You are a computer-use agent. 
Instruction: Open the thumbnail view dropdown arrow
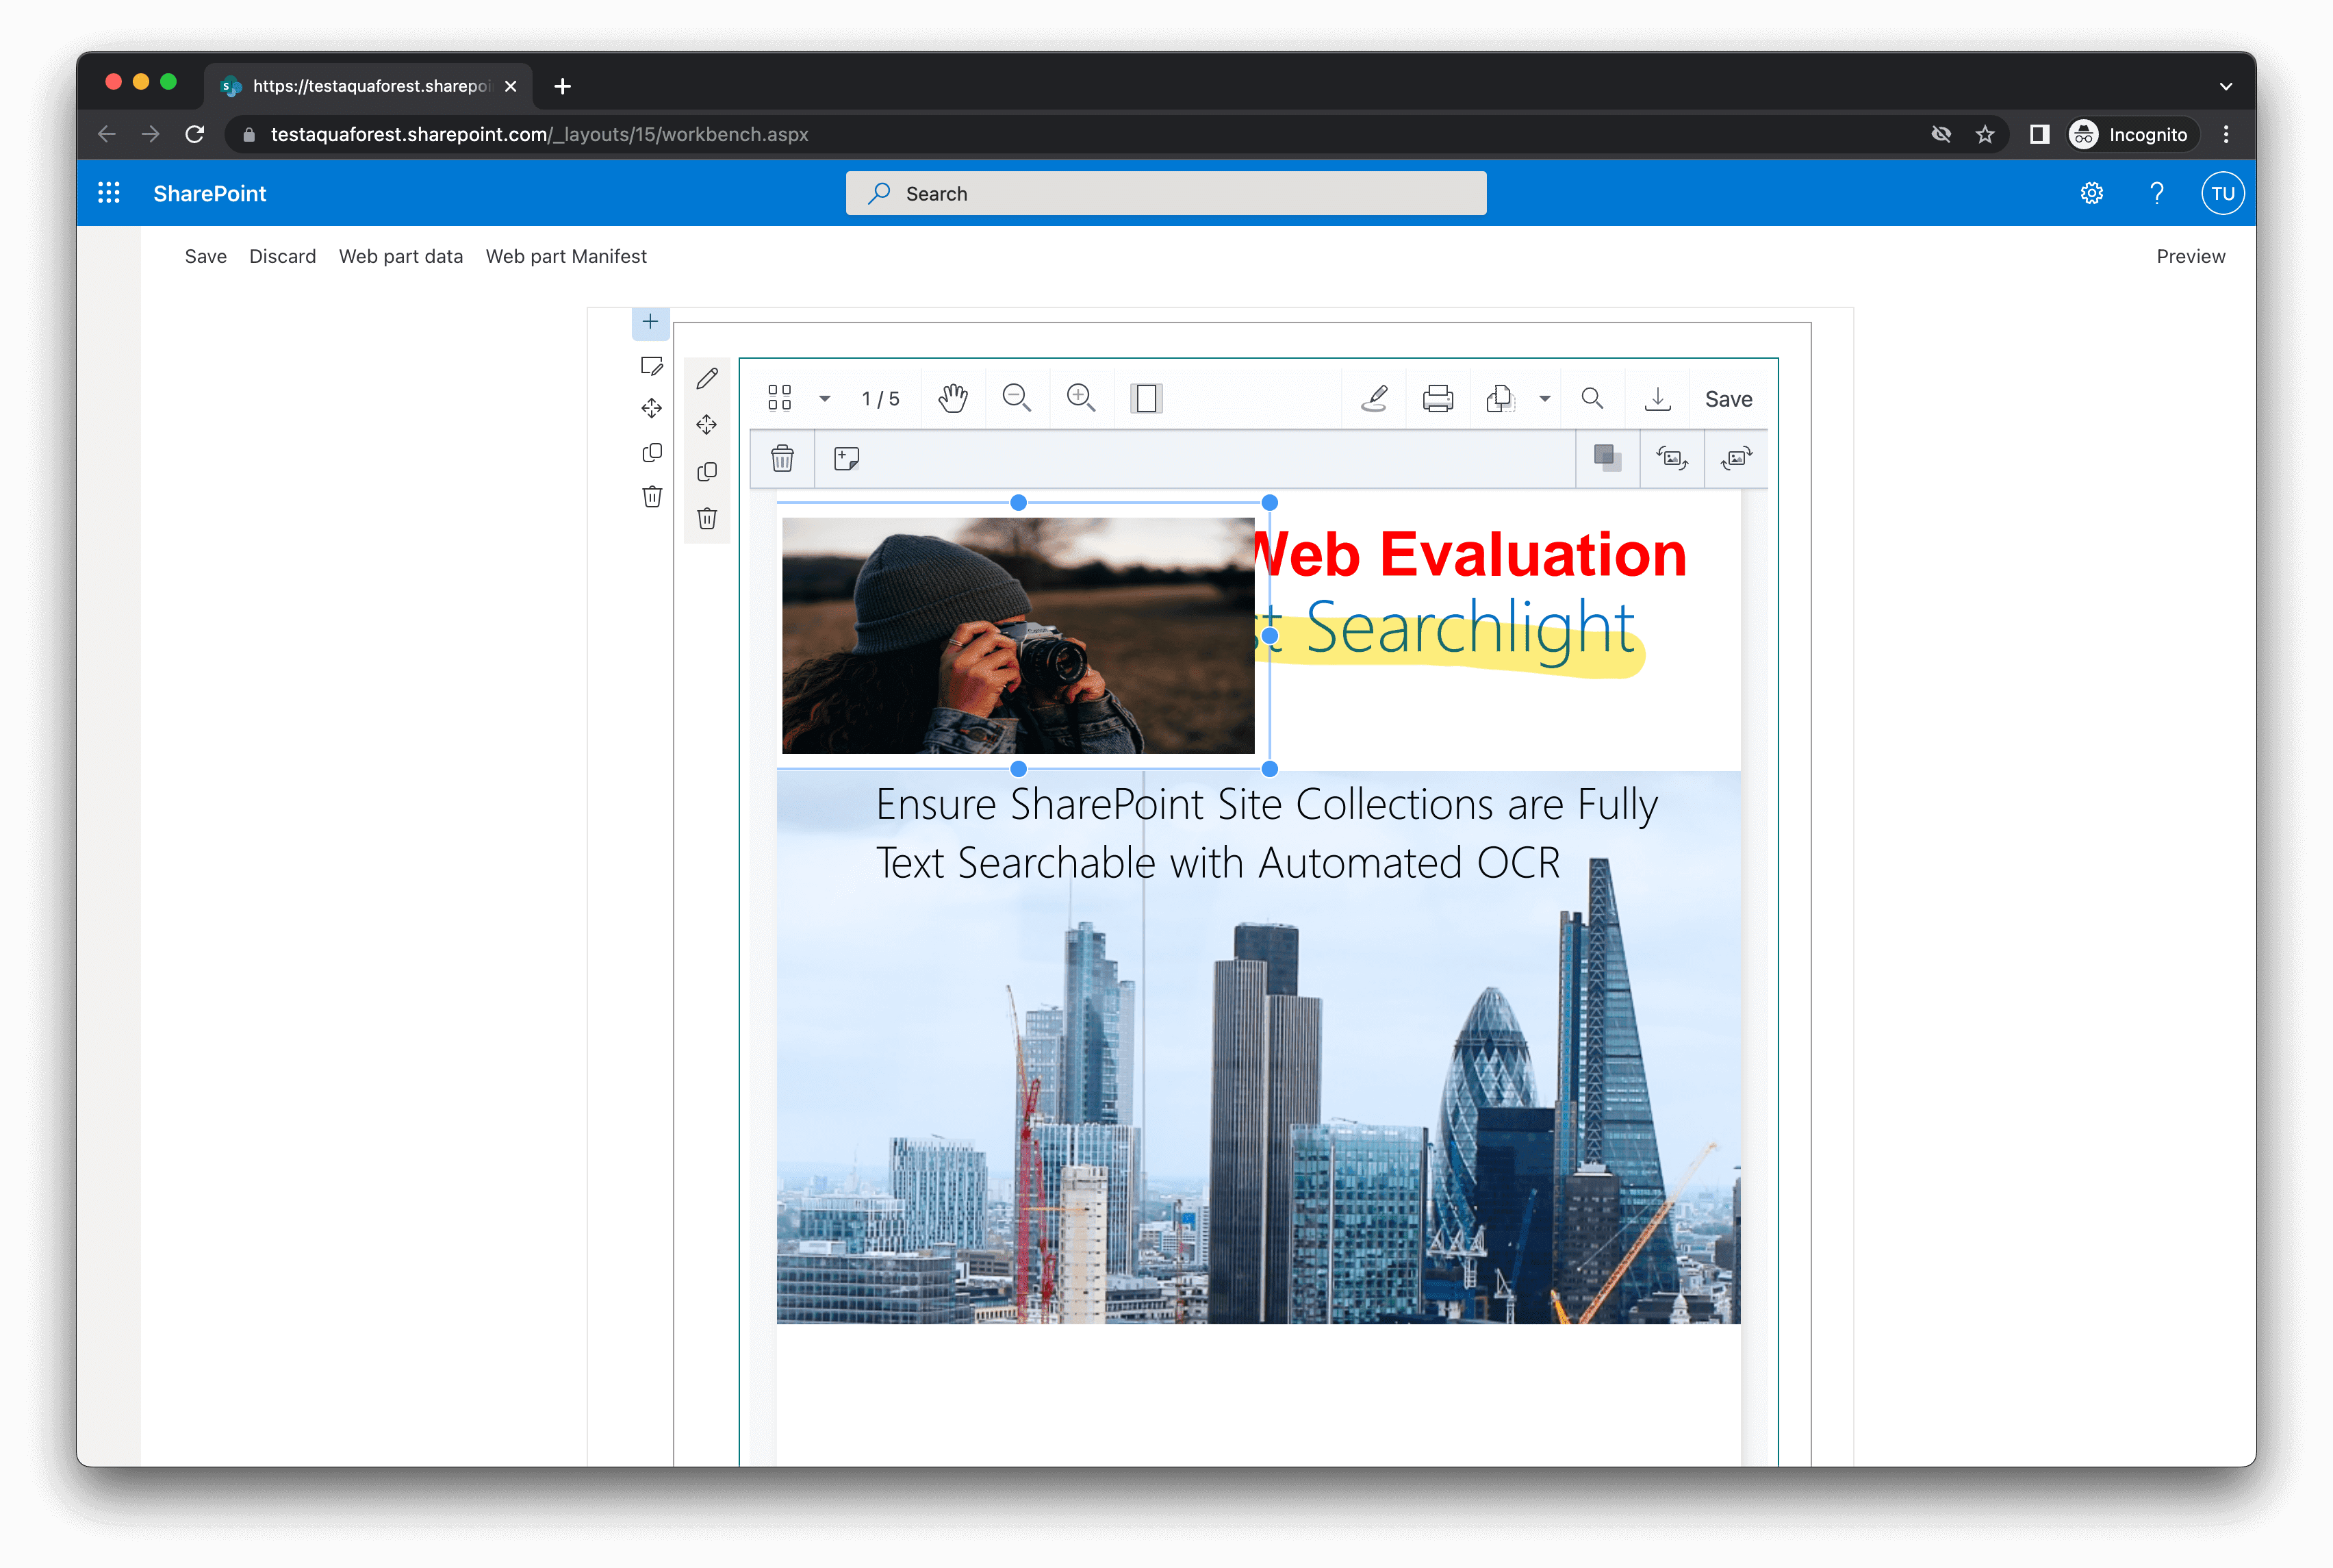[825, 398]
